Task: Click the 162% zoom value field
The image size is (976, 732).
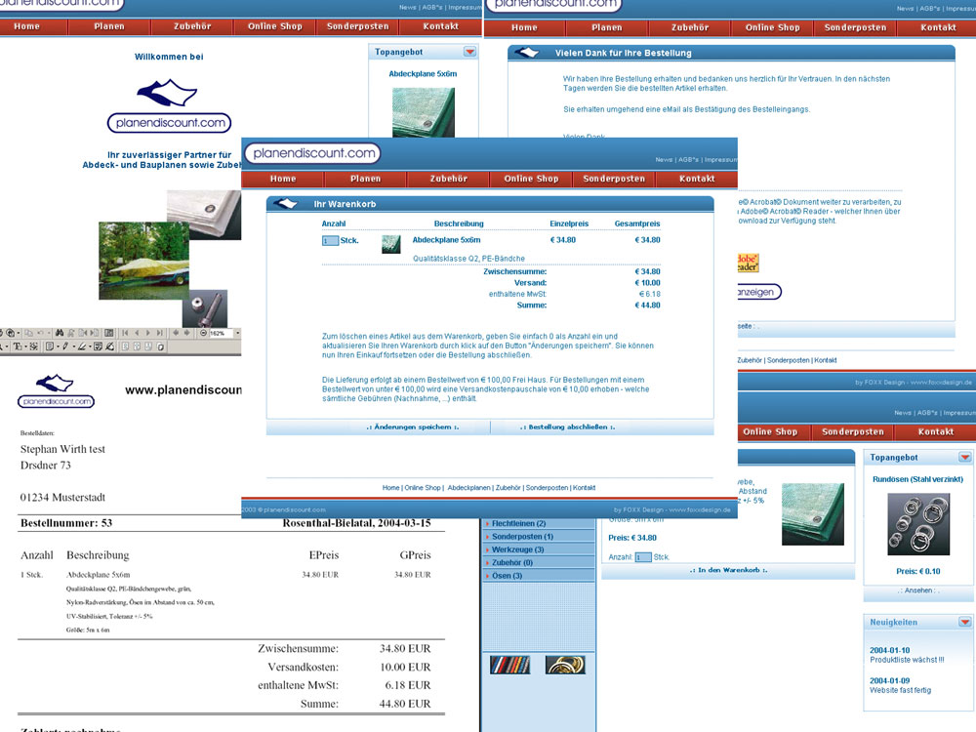Action: (221, 333)
